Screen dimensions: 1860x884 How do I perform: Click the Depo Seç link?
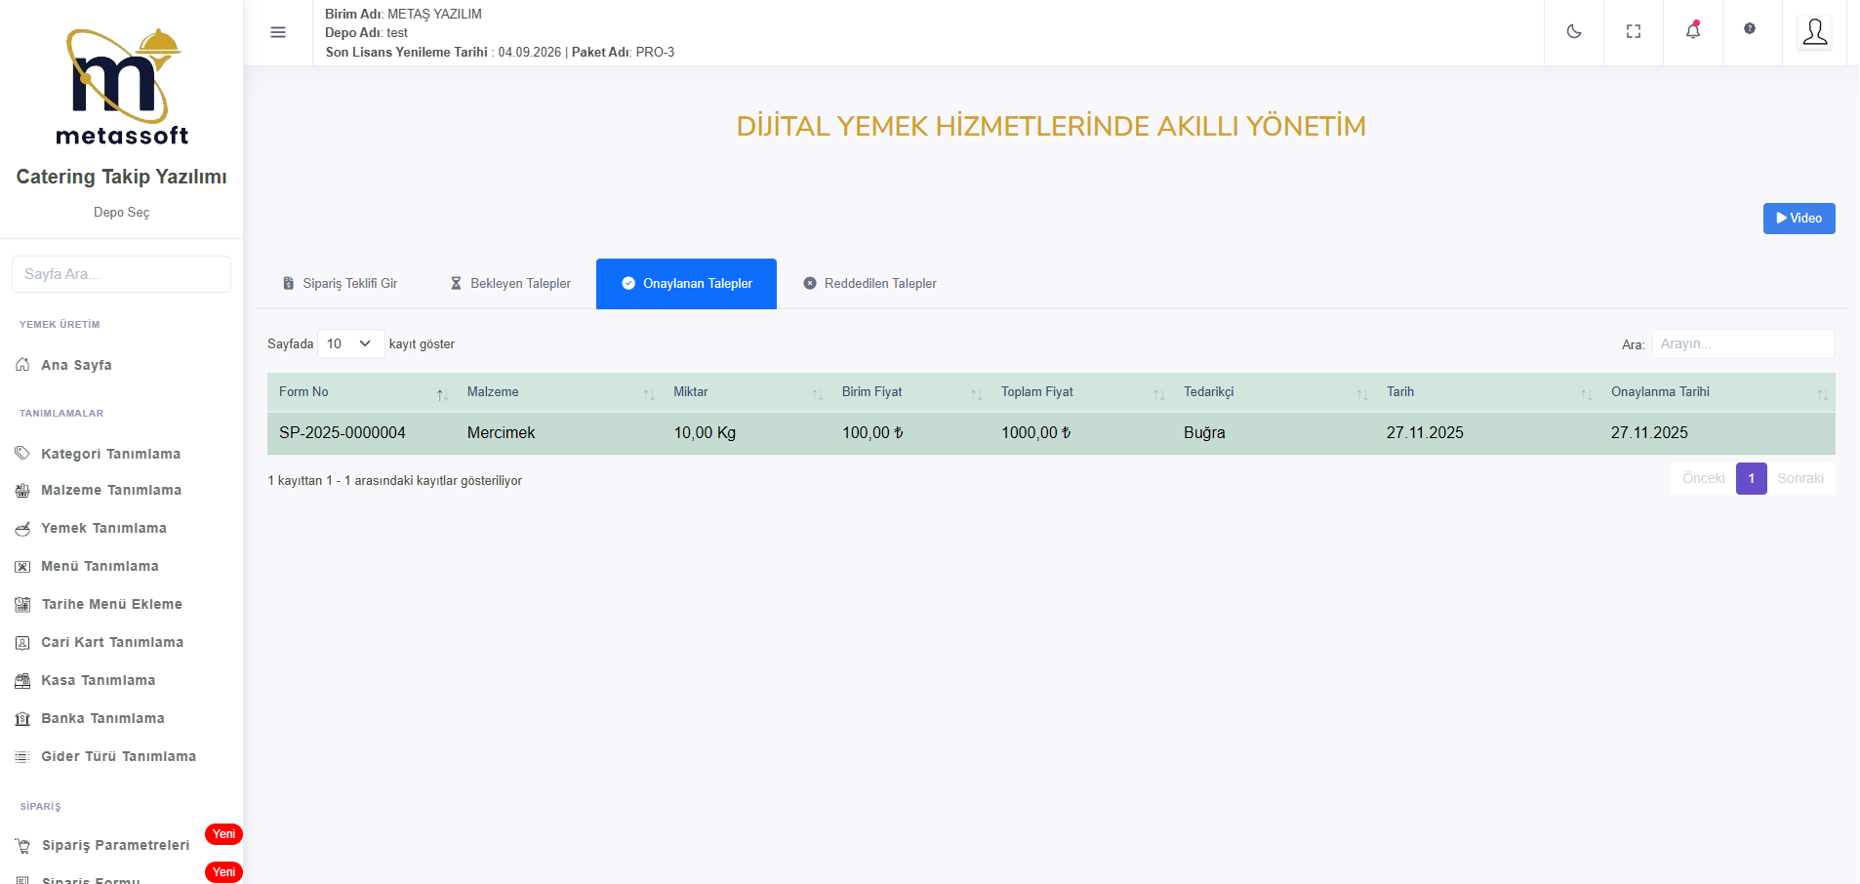pyautogui.click(x=122, y=212)
